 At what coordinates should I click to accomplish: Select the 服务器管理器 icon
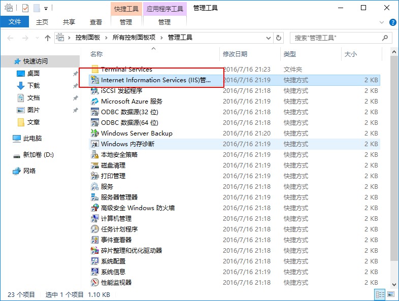[x=95, y=197]
